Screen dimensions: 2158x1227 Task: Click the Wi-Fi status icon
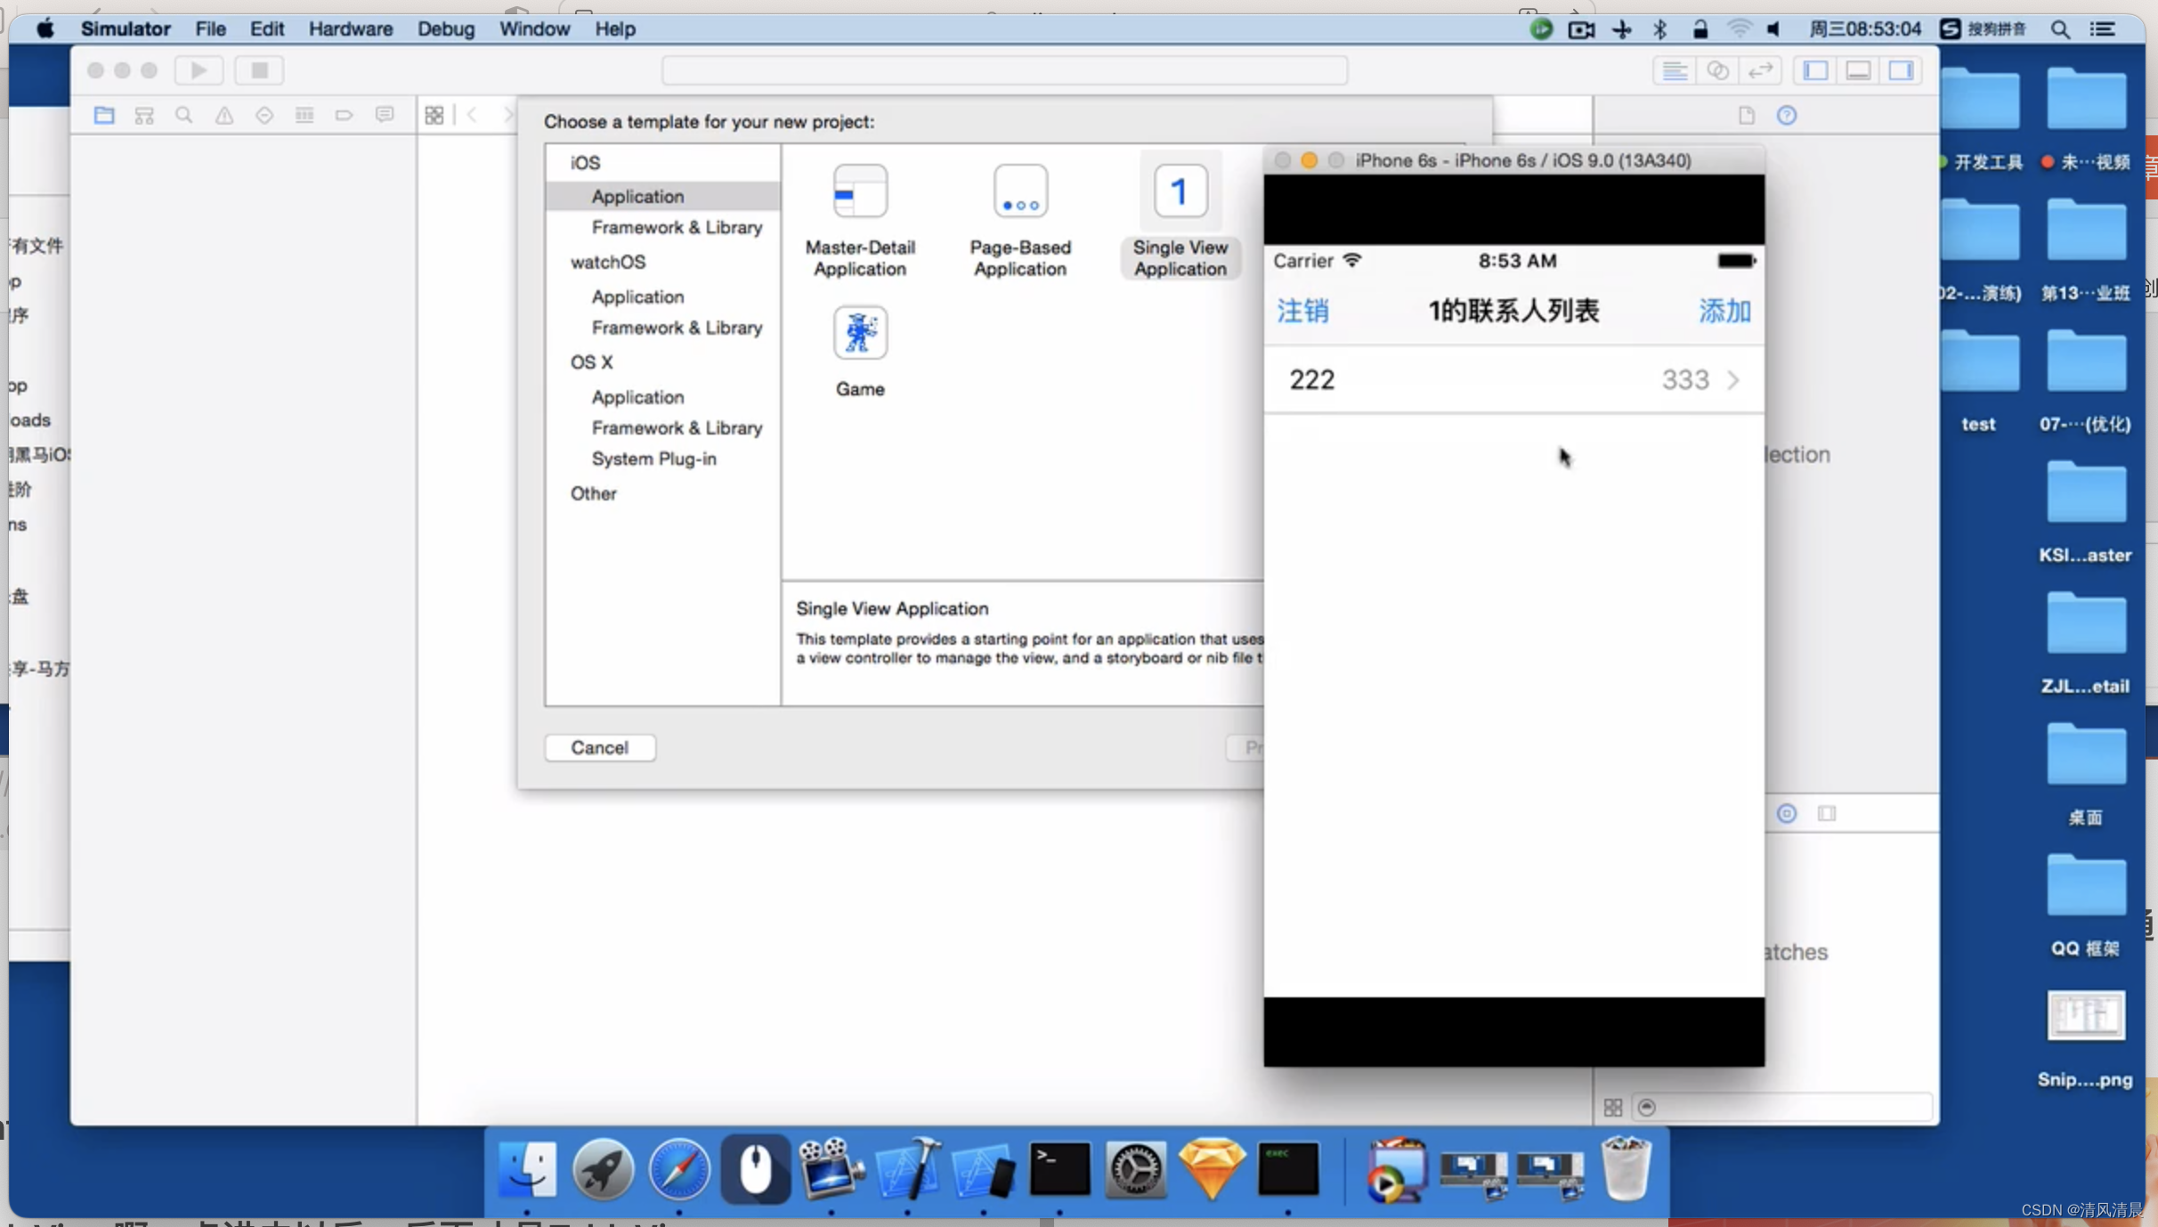click(1738, 29)
